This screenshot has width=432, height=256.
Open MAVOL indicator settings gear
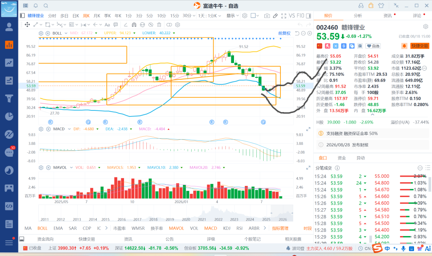click(x=41, y=167)
